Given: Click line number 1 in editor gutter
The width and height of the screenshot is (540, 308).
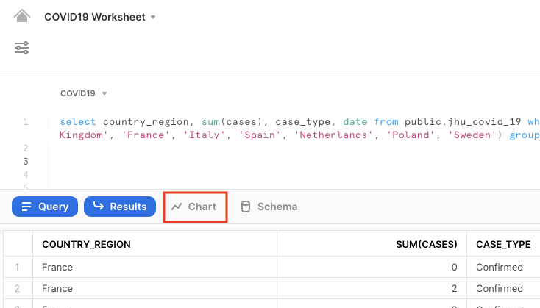Looking at the screenshot, I should (26, 122).
